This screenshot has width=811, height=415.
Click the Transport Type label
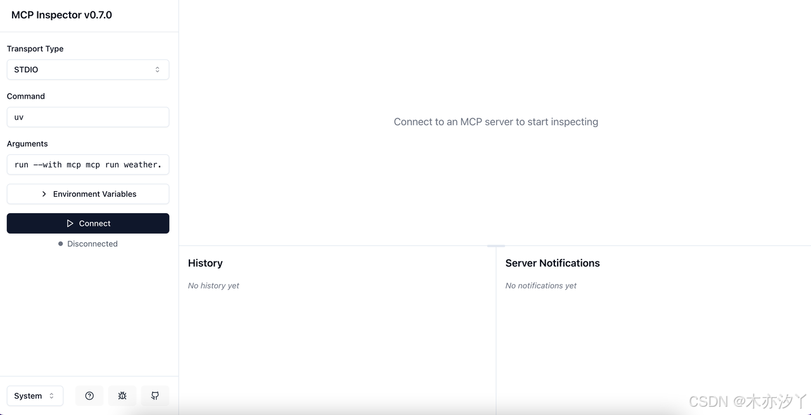coord(35,49)
